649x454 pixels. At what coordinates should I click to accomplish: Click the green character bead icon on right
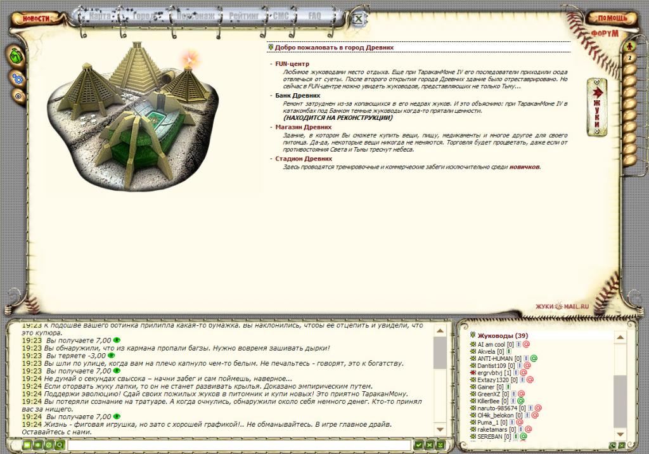(630, 46)
